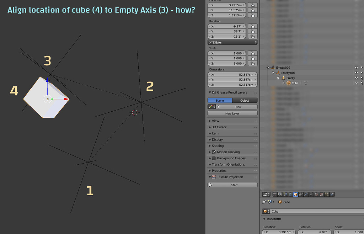Collapse the Empty.002 tree node
Screen dimensions: 364x234
268,68
